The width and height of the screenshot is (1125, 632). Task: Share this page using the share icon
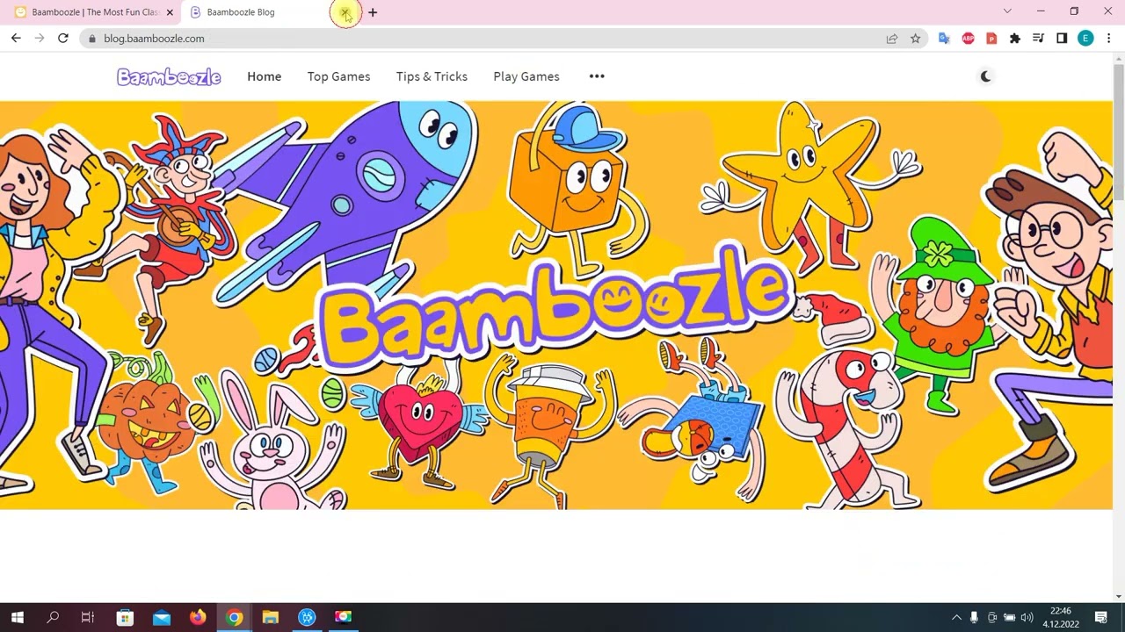click(892, 39)
